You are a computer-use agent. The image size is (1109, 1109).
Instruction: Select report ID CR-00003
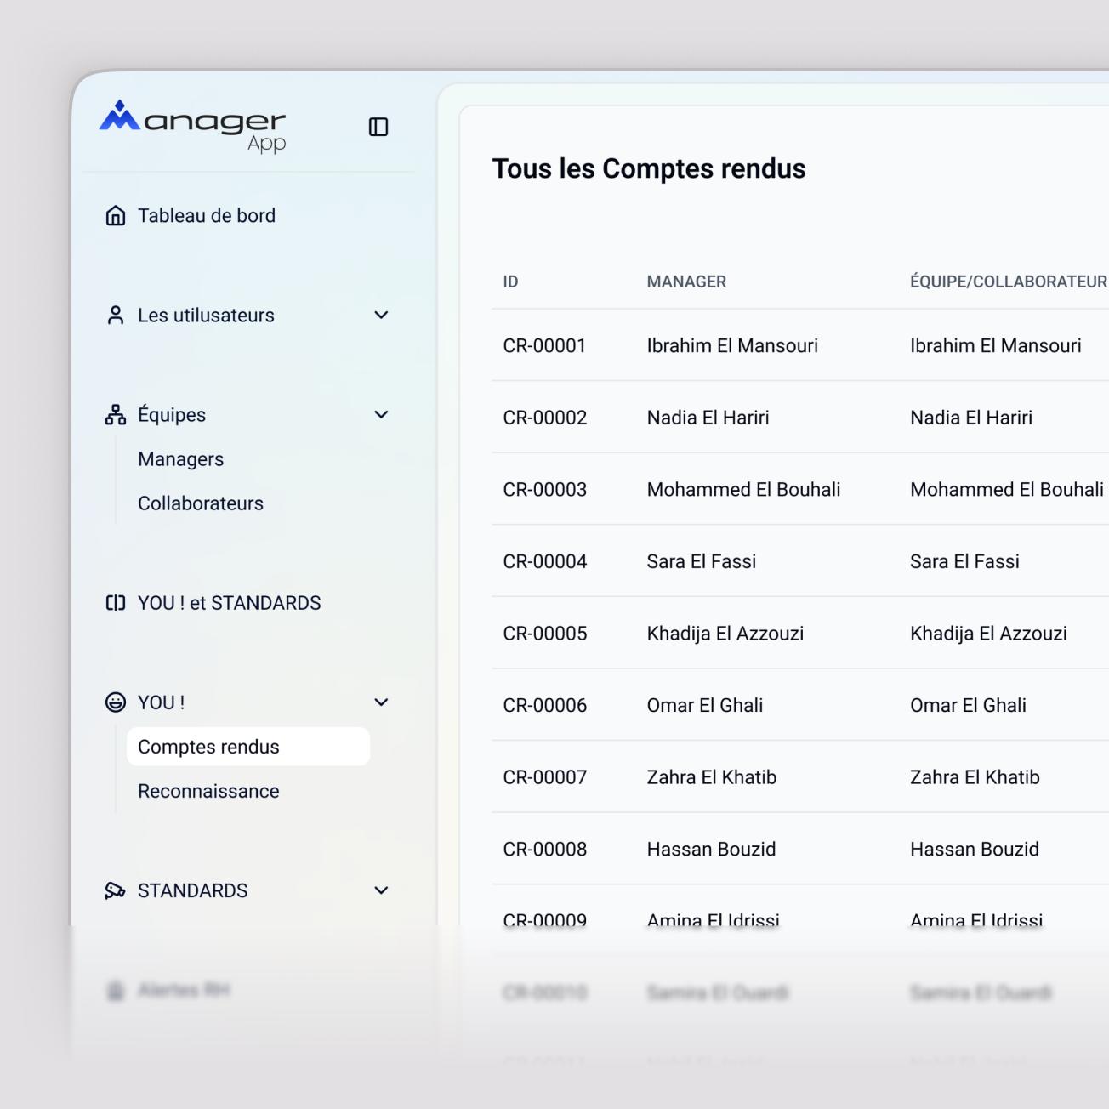tap(545, 490)
